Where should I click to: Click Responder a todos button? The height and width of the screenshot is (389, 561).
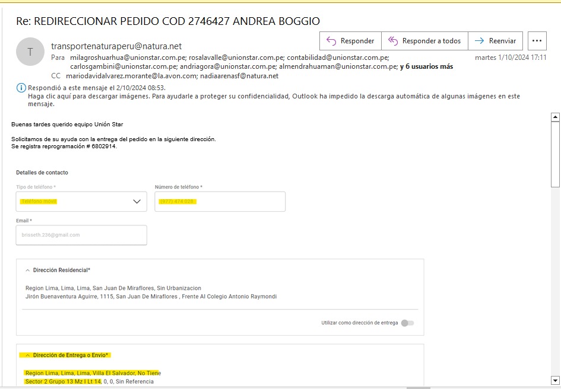(424, 41)
